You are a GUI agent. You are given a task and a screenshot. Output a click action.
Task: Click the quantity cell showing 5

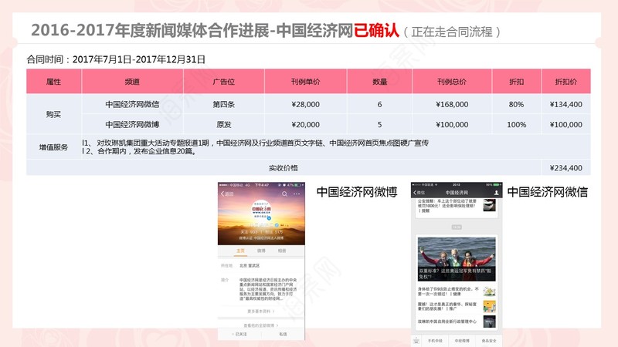(379, 124)
